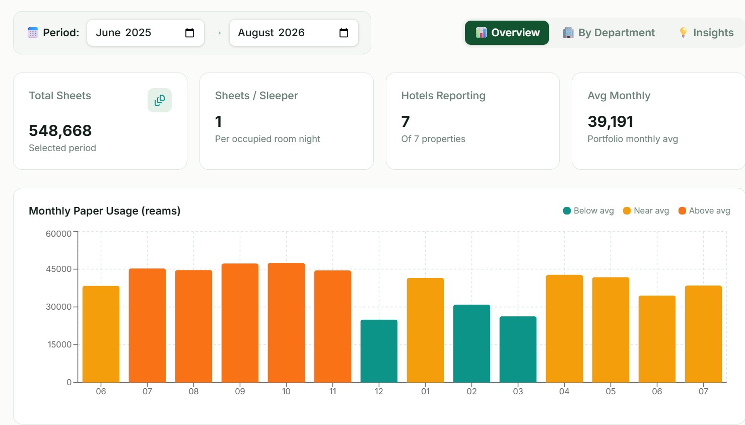The height and width of the screenshot is (425, 745).
Task: Click the bar chart icon on the Overview tab
Action: (481, 33)
